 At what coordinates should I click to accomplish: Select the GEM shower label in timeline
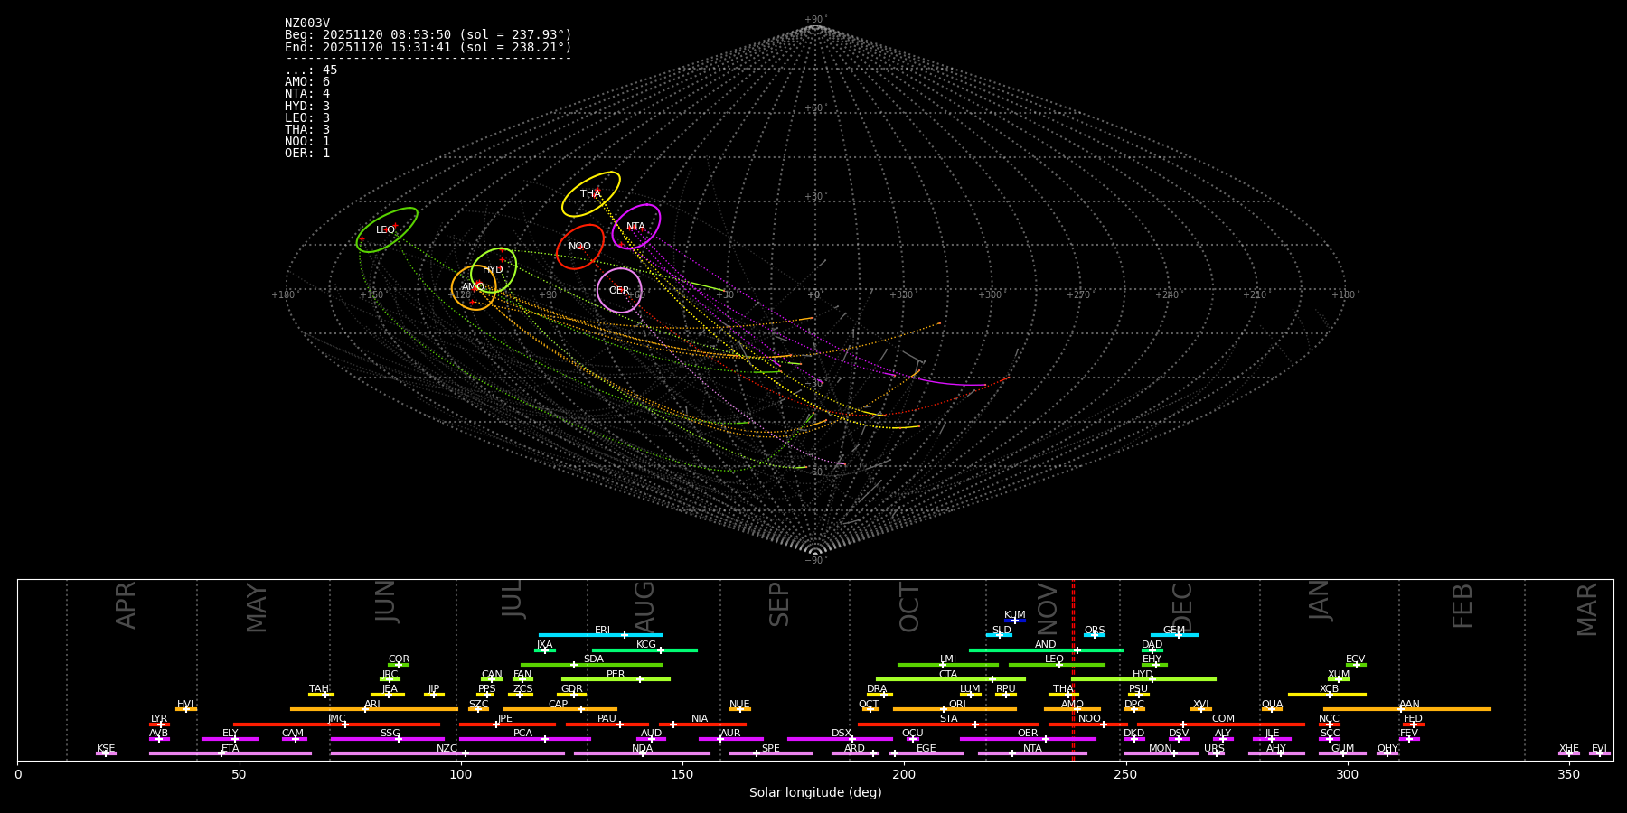click(1174, 631)
